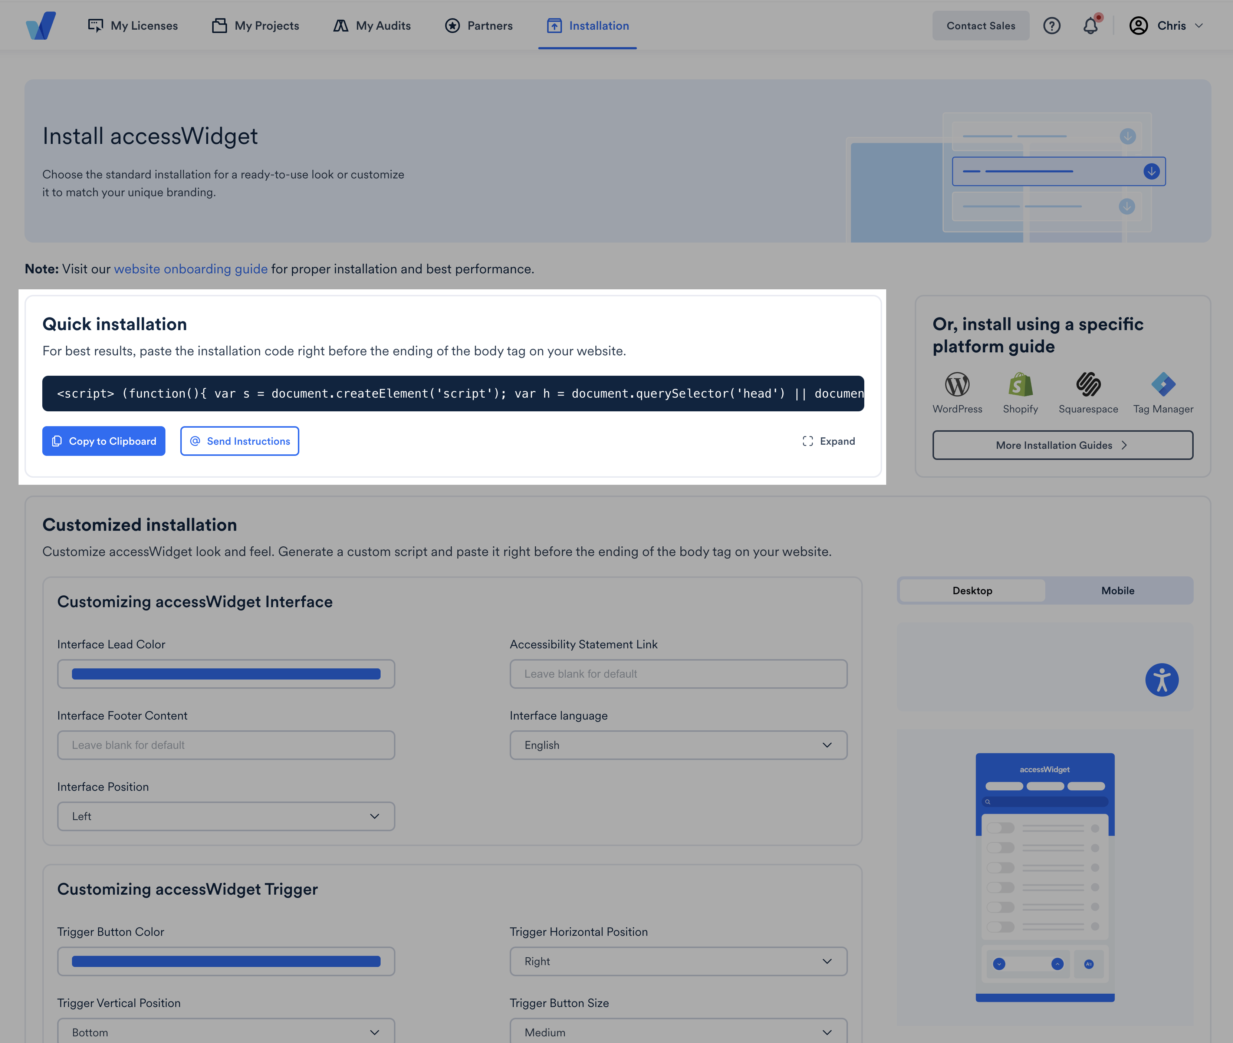This screenshot has width=1233, height=1043.
Task: Click Copy to Clipboard button
Action: [x=103, y=441]
